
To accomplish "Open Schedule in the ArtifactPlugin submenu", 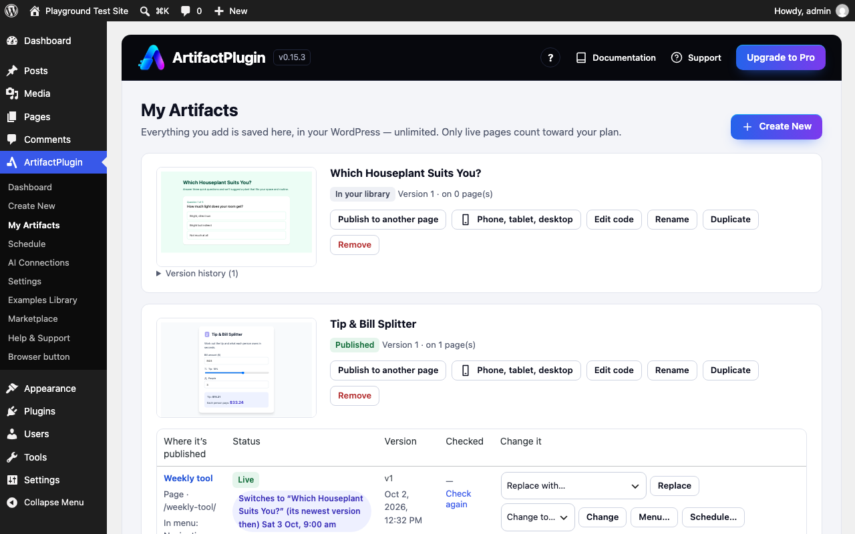I will (x=27, y=244).
